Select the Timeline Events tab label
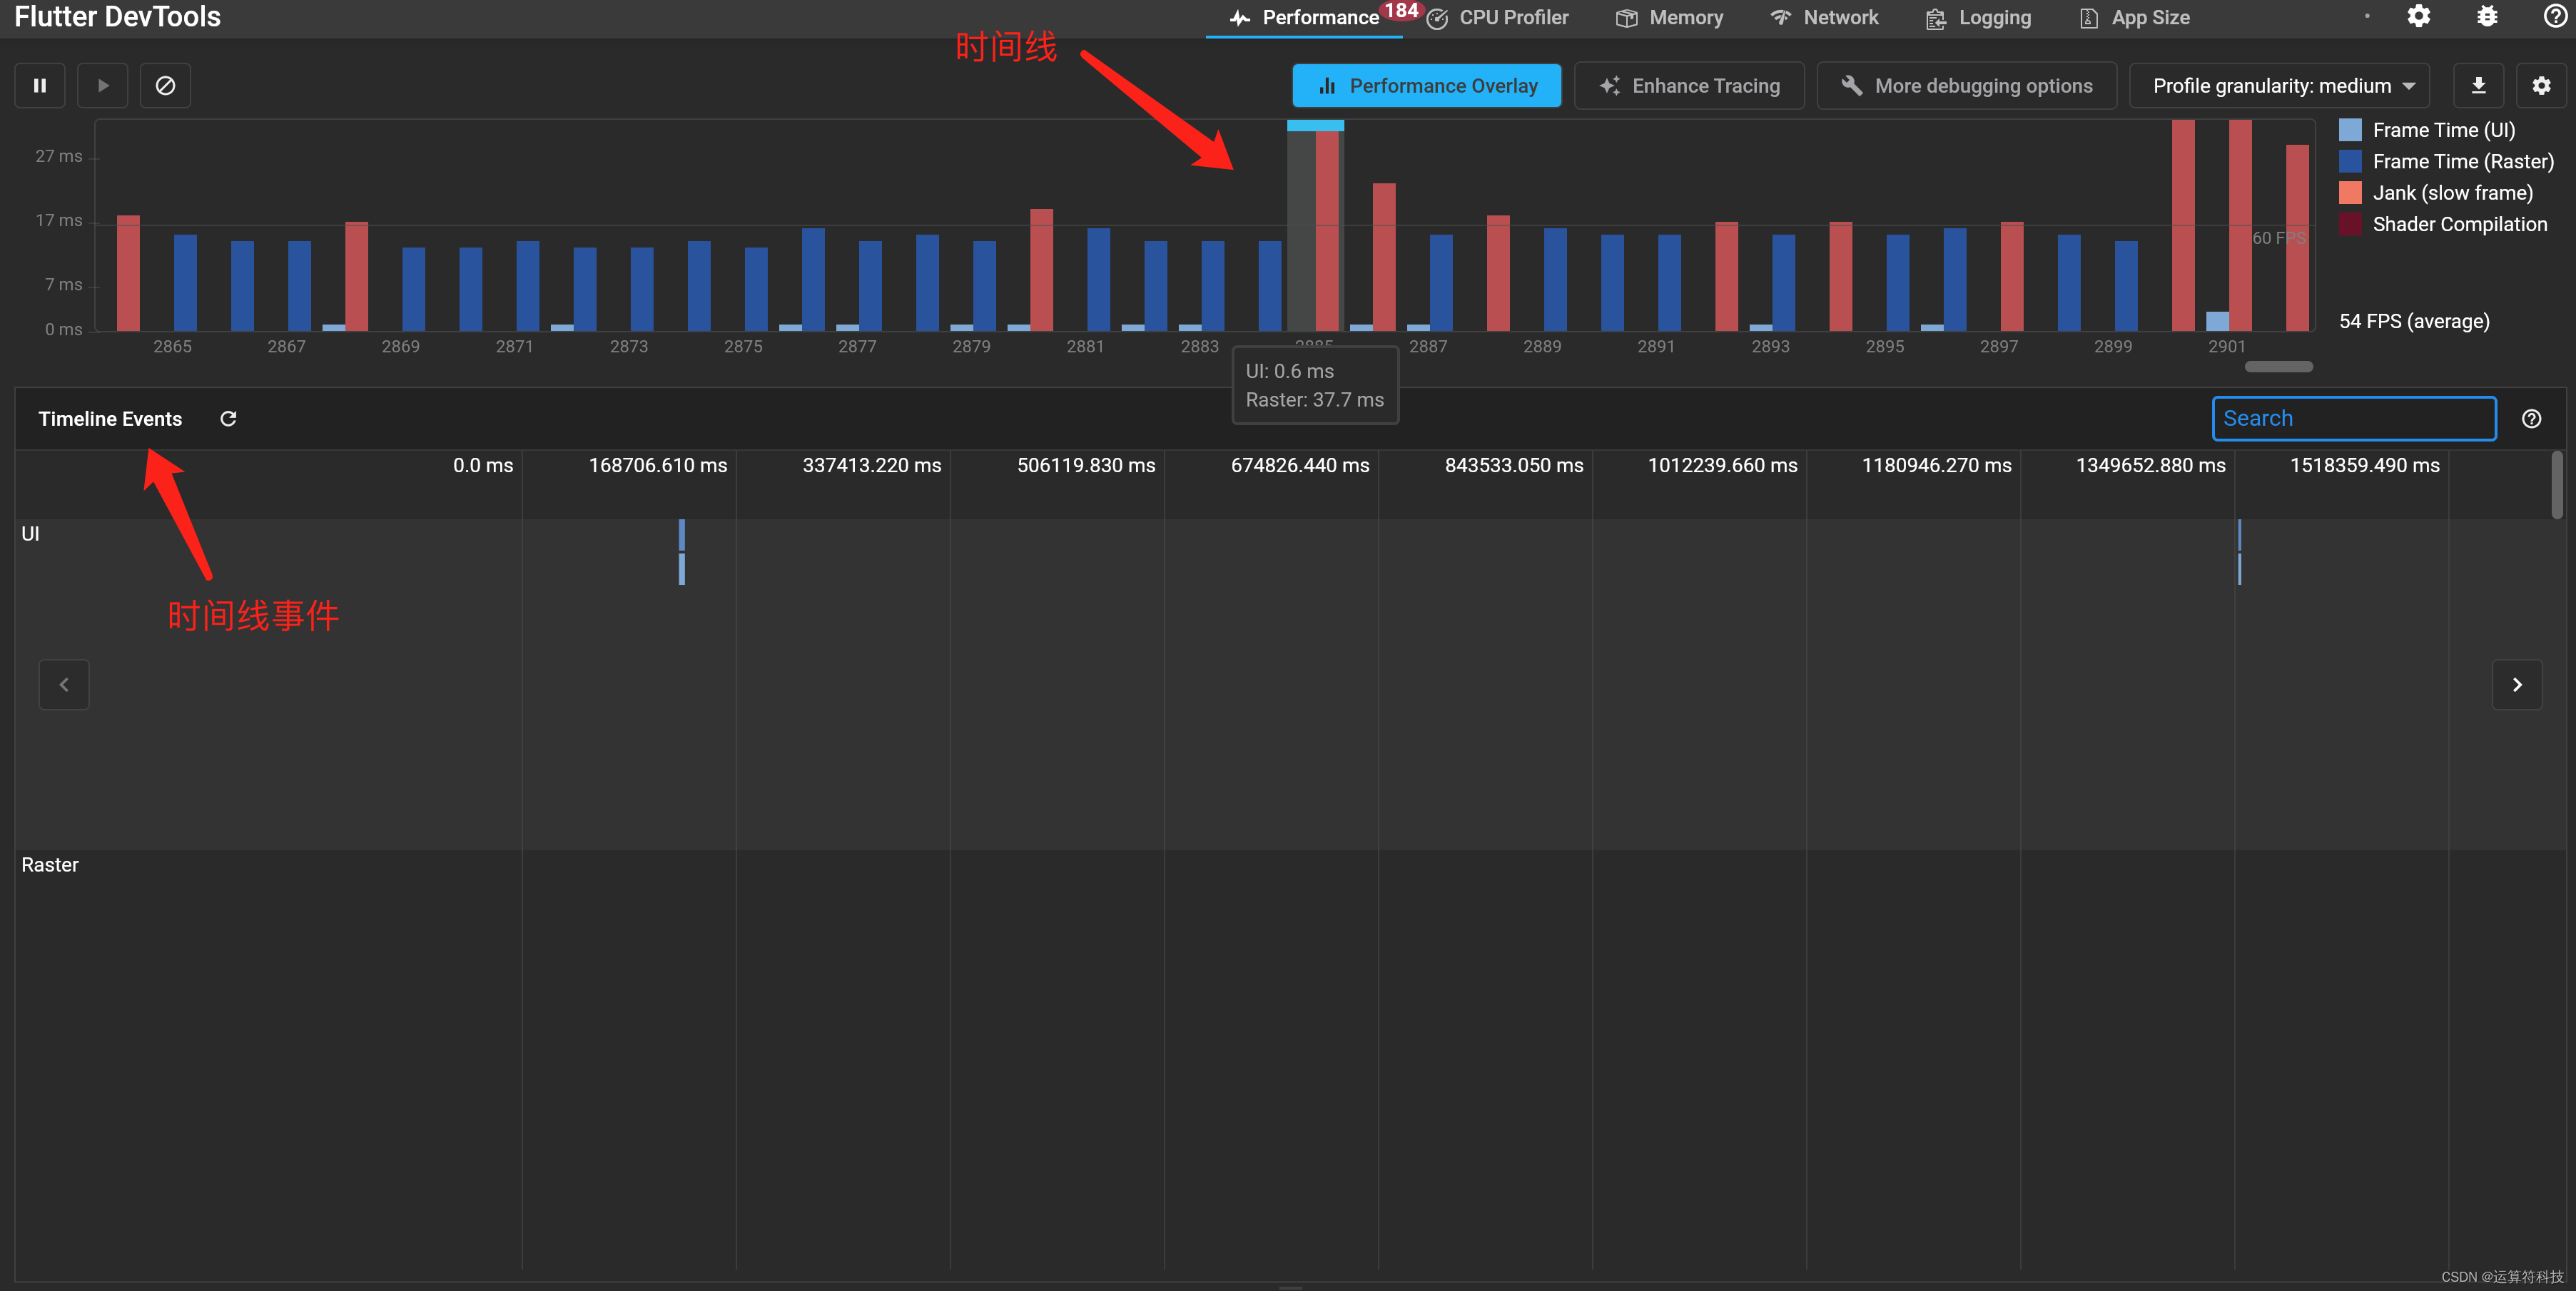Viewport: 2576px width, 1291px height. coord(110,419)
